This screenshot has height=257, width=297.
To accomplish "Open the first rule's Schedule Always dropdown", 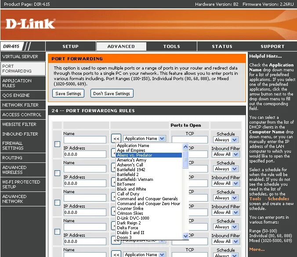I will pyautogui.click(x=226, y=140).
